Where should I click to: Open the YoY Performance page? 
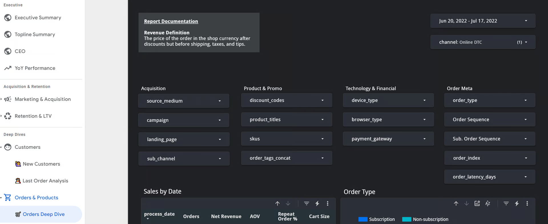(35, 68)
